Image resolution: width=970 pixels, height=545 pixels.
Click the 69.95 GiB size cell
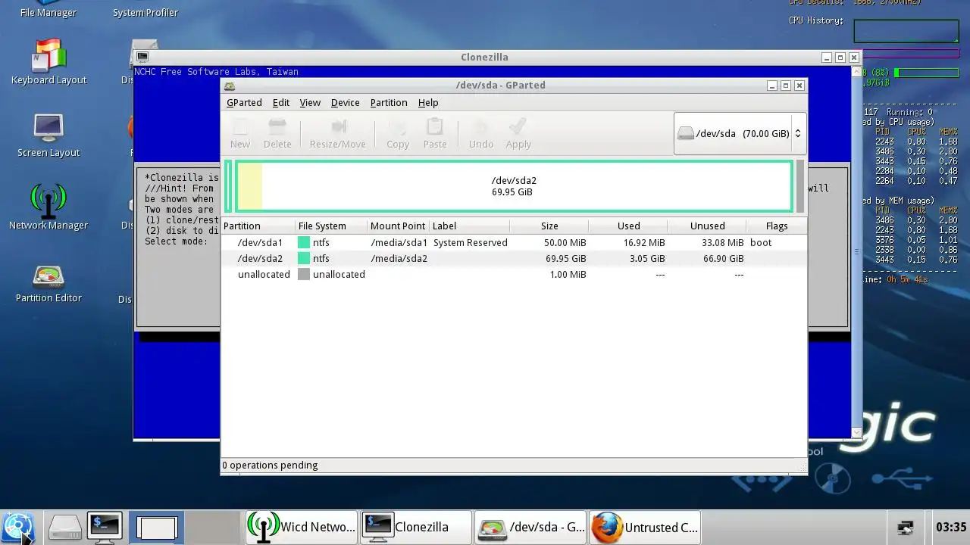(565, 258)
